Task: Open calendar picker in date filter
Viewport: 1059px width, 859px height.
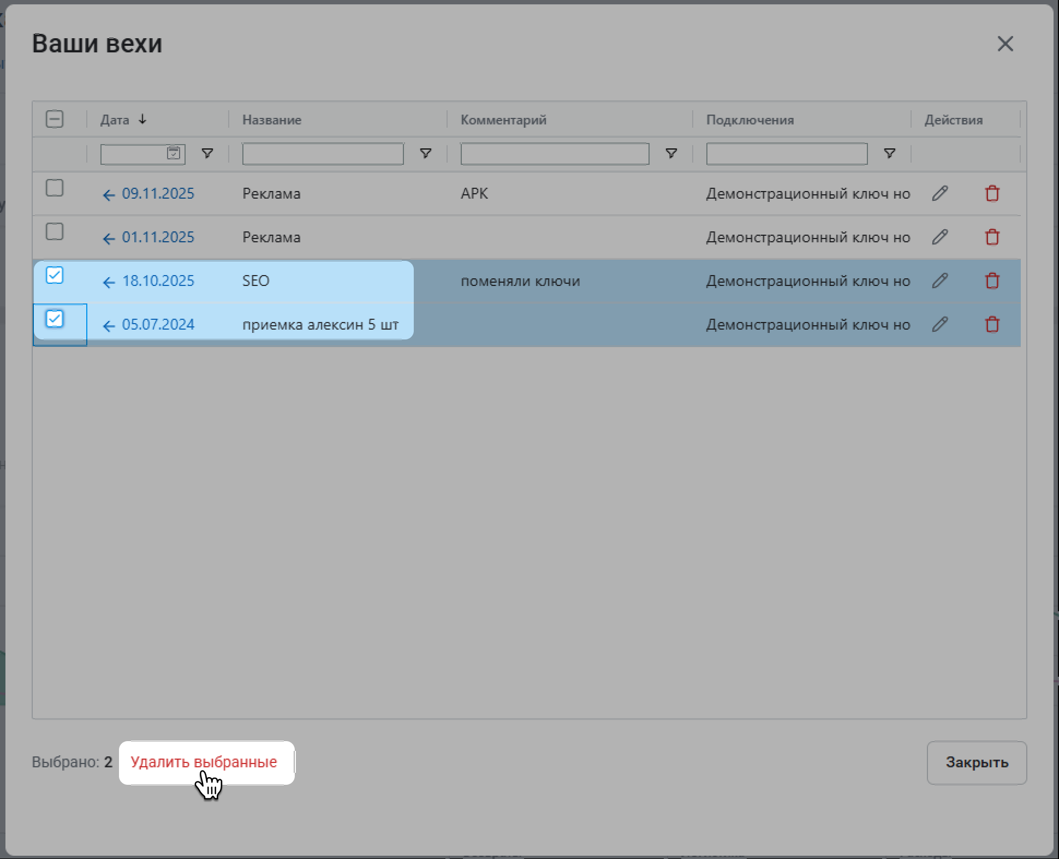Action: coord(173,153)
